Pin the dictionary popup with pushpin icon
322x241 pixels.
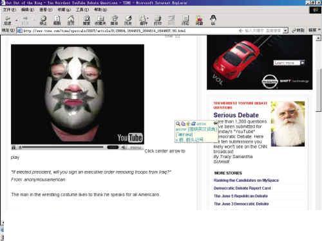[215, 123]
